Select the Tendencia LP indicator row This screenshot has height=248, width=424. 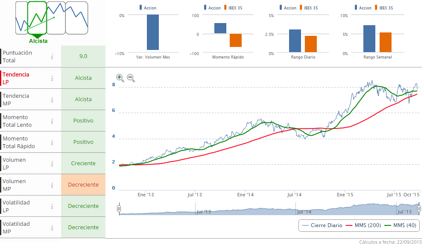pyautogui.click(x=26, y=78)
